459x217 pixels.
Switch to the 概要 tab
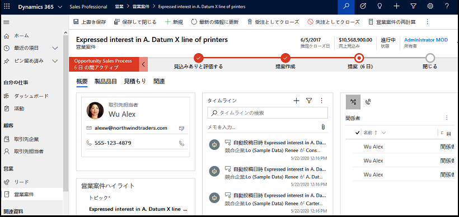(82, 82)
